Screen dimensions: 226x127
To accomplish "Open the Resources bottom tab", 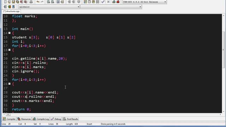I will point(24,119).
